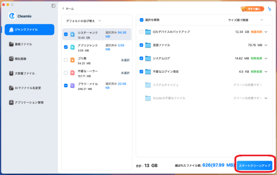Click the green recommend tag on システムログ row
The width and height of the screenshot is (277, 175).
click(257, 58)
